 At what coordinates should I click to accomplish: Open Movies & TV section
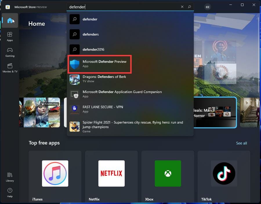coord(10,68)
